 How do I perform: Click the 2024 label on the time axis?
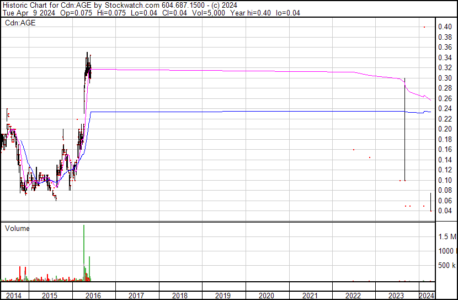pos(427,296)
